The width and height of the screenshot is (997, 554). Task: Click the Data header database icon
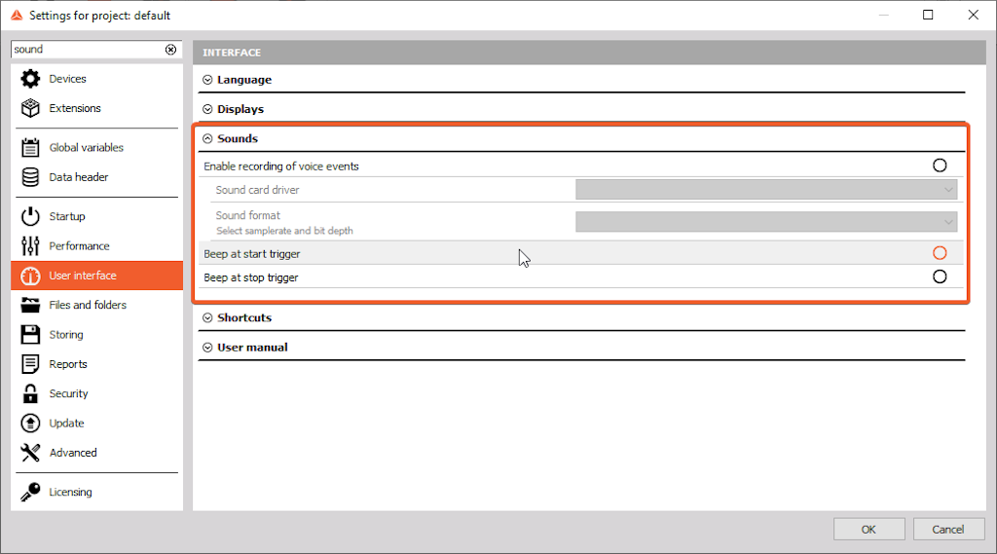(30, 177)
